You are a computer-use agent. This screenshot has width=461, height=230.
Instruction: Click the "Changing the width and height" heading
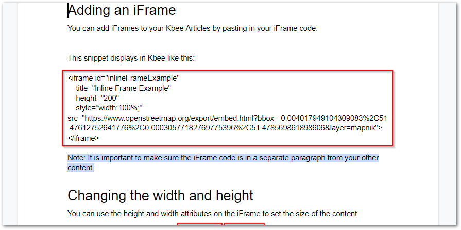160,195
